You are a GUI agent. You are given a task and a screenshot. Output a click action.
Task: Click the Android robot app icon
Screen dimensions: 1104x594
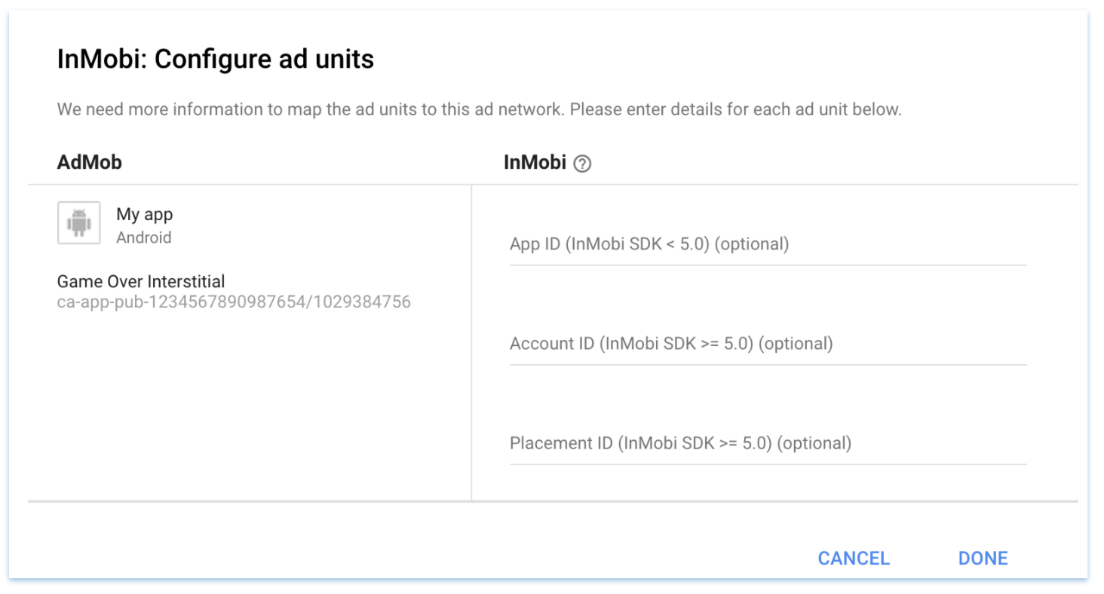(x=78, y=222)
